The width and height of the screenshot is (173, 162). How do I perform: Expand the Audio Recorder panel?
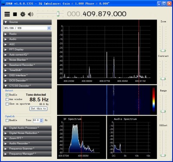(x=27, y=143)
